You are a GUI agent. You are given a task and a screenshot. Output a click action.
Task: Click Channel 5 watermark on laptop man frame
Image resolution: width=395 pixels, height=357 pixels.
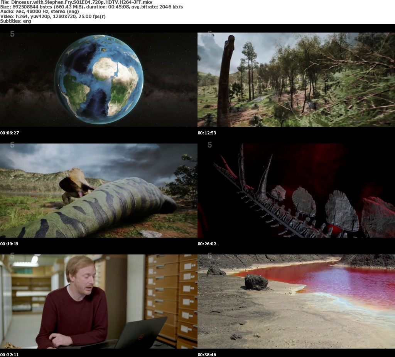pyautogui.click(x=12, y=256)
